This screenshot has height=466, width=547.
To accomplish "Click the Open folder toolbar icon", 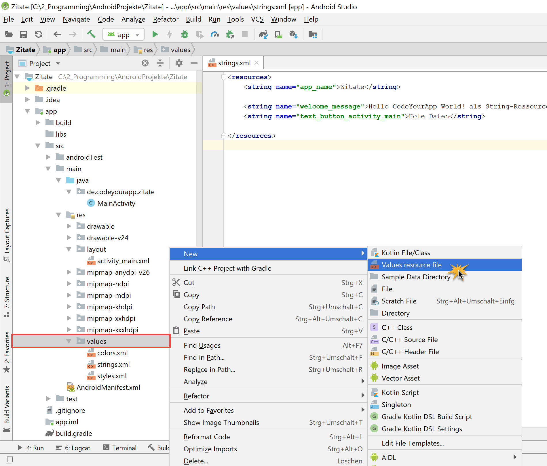I will pyautogui.click(x=9, y=35).
